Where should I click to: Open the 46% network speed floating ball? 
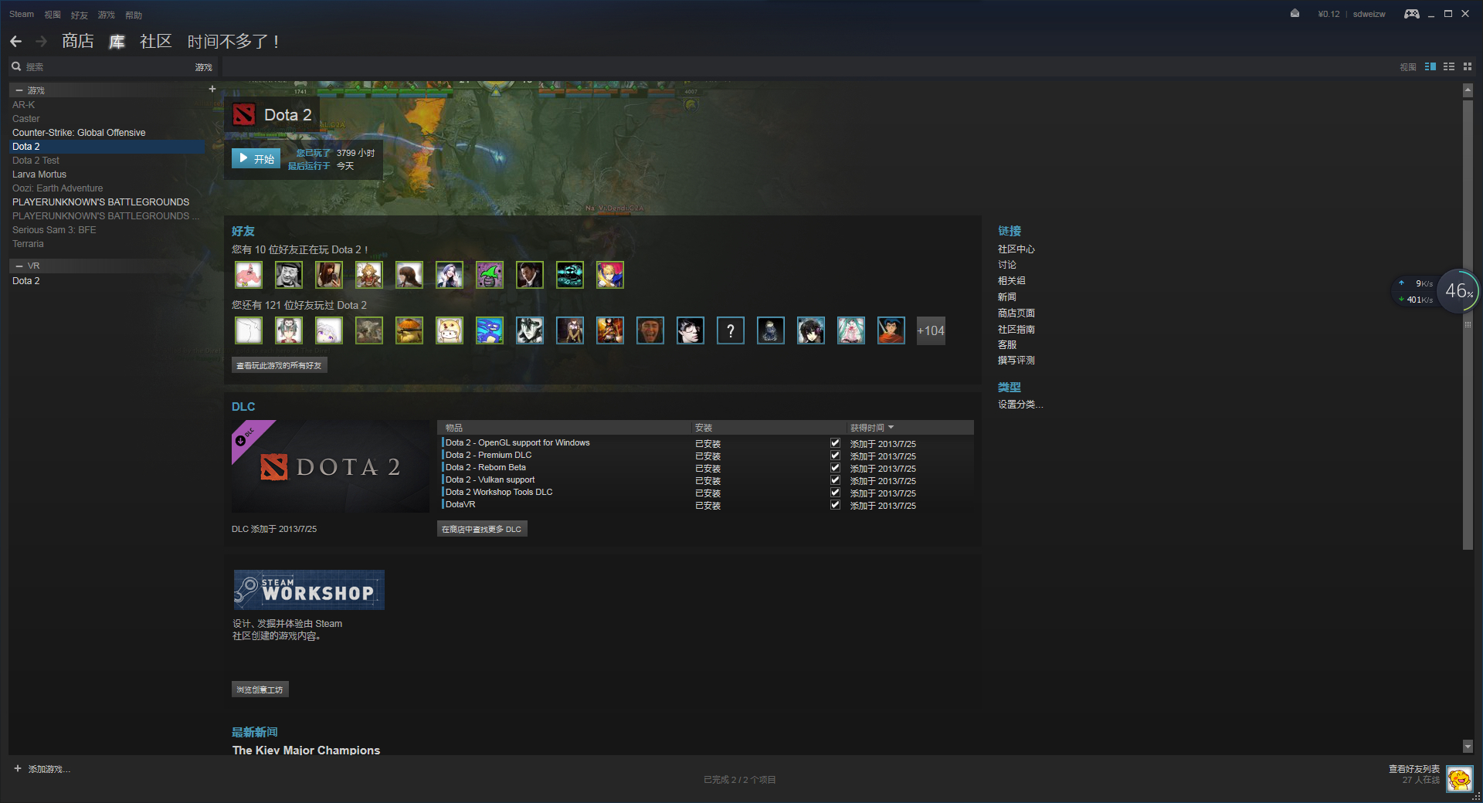[x=1459, y=291]
